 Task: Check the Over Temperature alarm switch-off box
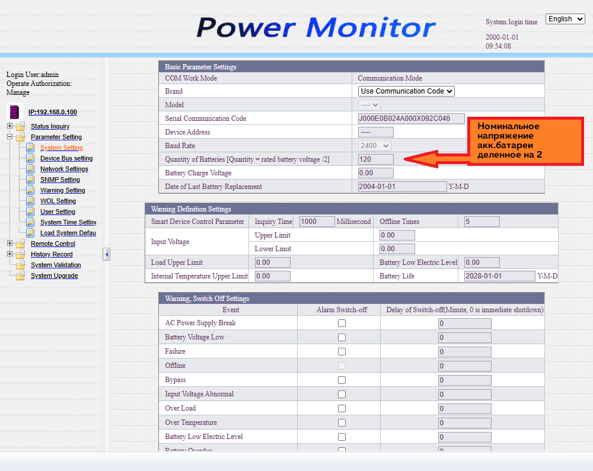(x=342, y=423)
